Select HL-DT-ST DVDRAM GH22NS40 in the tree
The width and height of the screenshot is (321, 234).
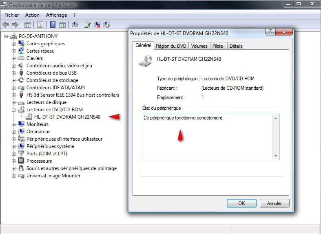click(67, 117)
